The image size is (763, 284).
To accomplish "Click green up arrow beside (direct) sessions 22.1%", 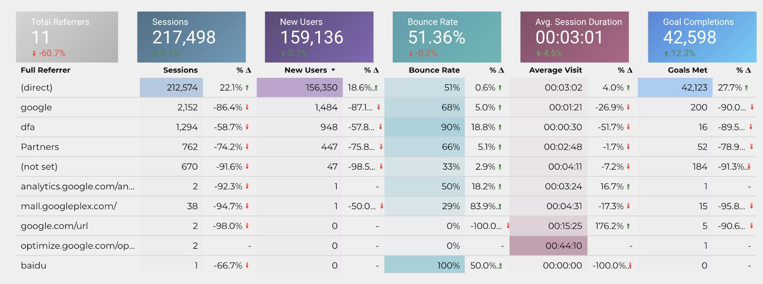I will point(247,88).
